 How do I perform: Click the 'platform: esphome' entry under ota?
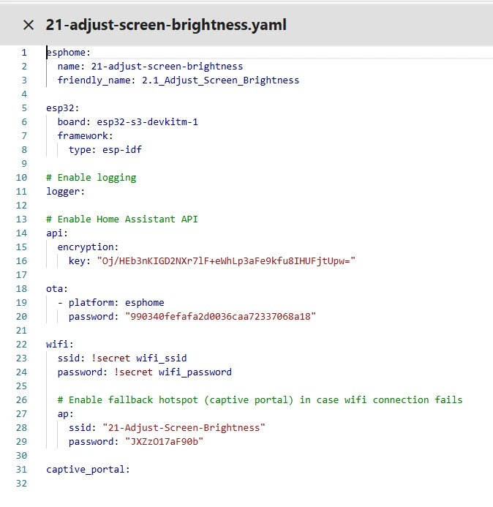tap(116, 302)
